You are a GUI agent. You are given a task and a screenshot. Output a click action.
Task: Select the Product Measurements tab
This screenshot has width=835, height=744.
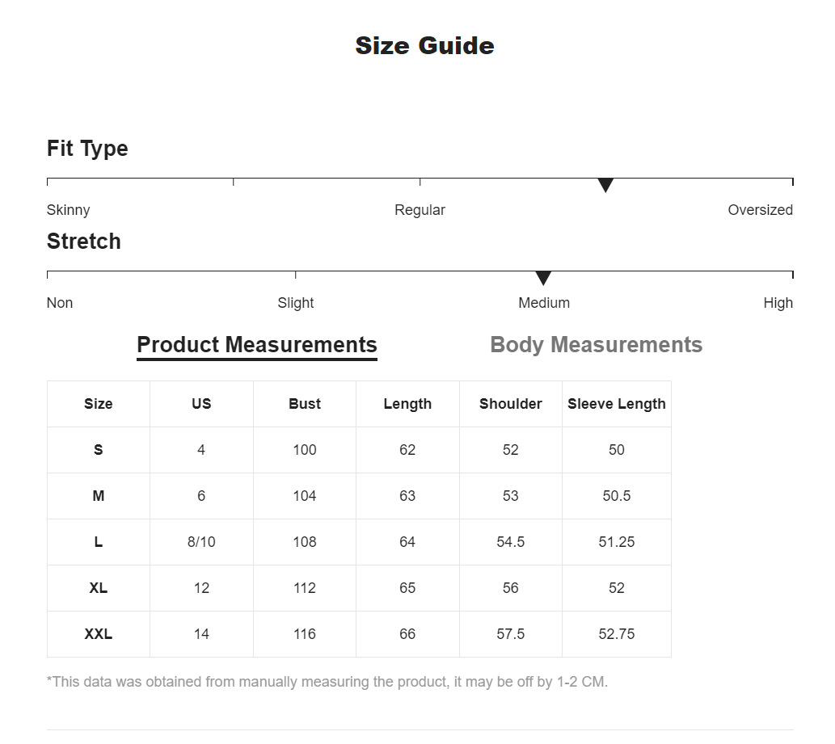click(x=257, y=345)
